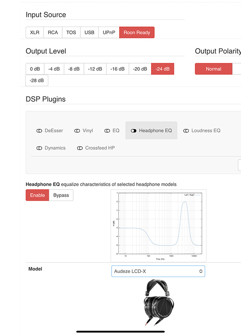
Task: Click the Headphone EQ switch icon
Action: tap(134, 131)
